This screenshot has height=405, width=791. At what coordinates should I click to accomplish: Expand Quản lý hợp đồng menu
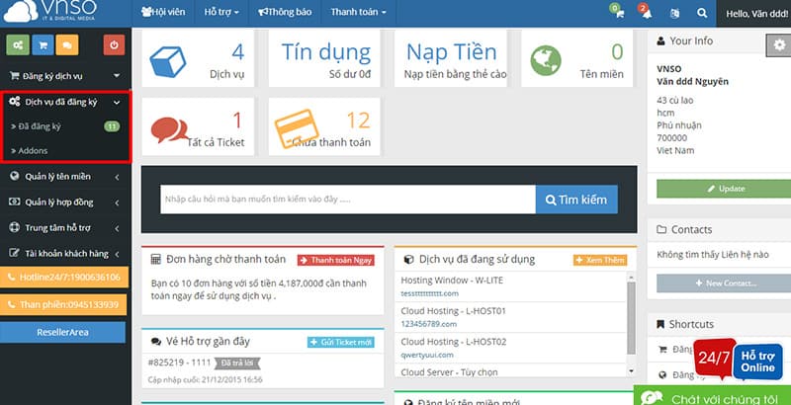[x=65, y=202]
